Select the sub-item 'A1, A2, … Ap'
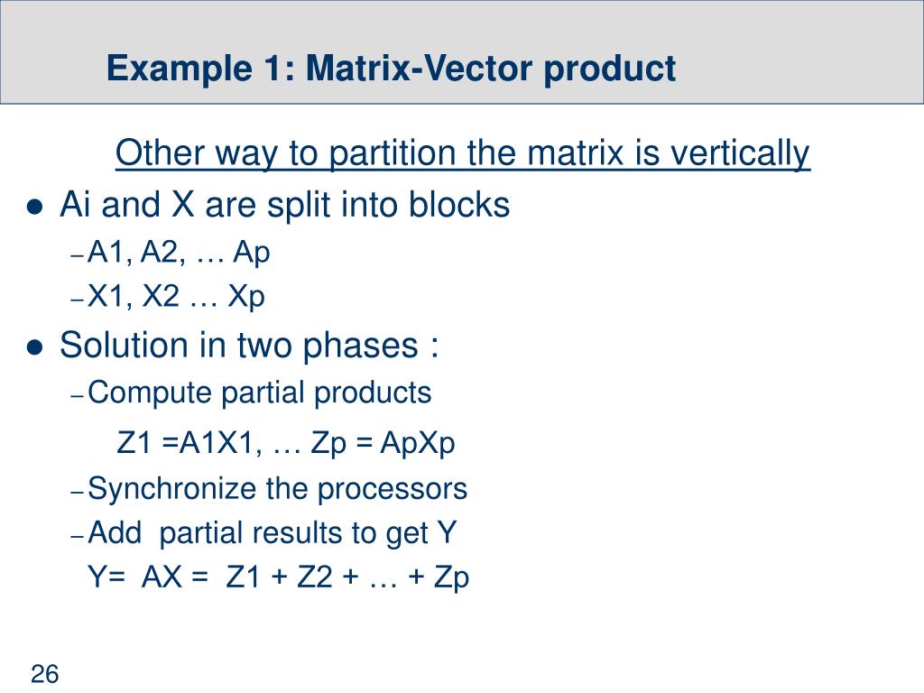 coord(179,253)
